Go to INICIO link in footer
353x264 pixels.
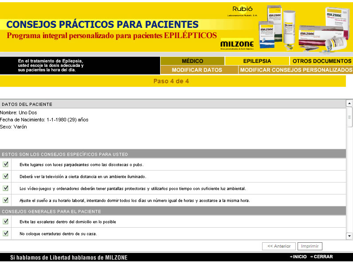pos(298,256)
